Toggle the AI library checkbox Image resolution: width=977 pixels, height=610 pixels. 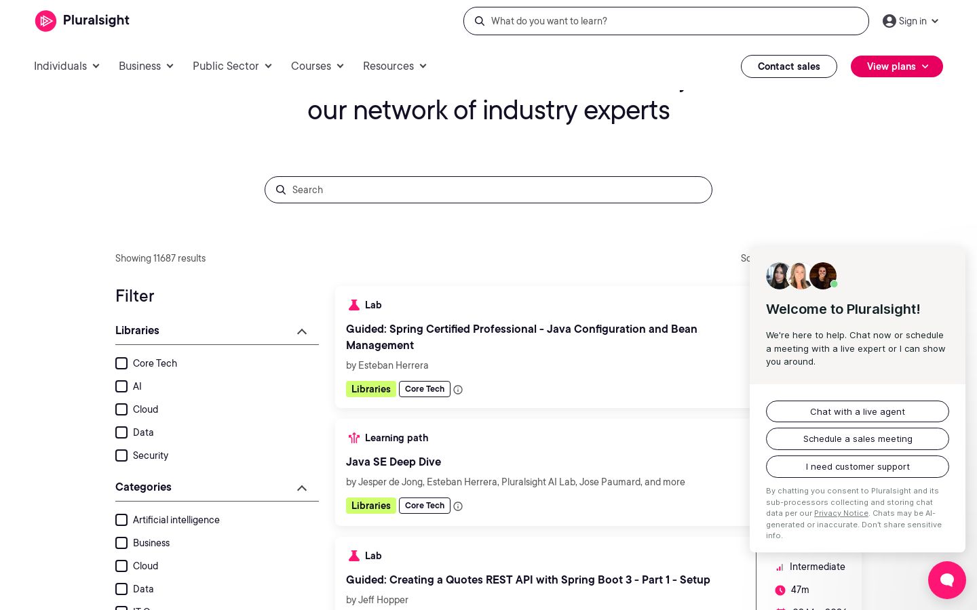pos(121,386)
